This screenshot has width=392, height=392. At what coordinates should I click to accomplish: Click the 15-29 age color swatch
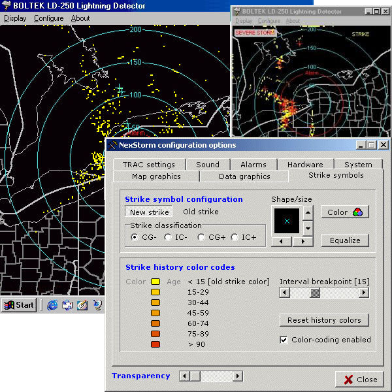click(x=155, y=292)
